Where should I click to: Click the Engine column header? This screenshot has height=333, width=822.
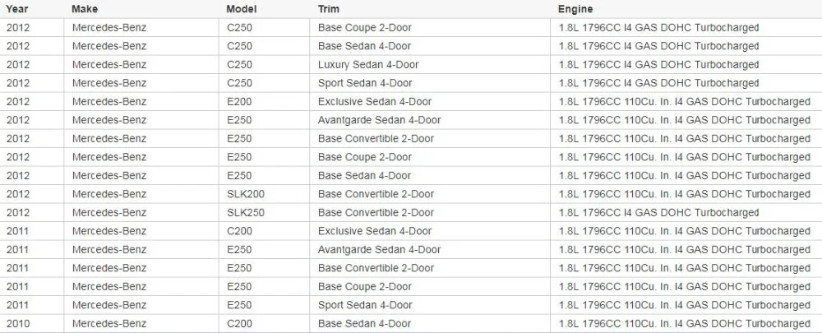pyautogui.click(x=575, y=9)
